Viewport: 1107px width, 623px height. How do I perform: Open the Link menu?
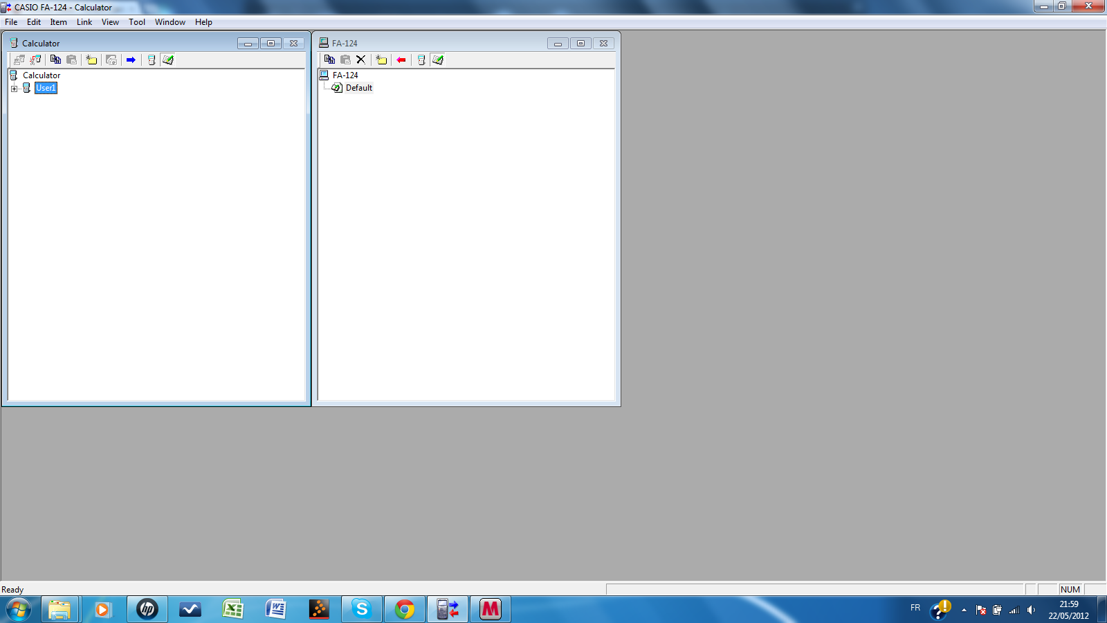point(84,22)
